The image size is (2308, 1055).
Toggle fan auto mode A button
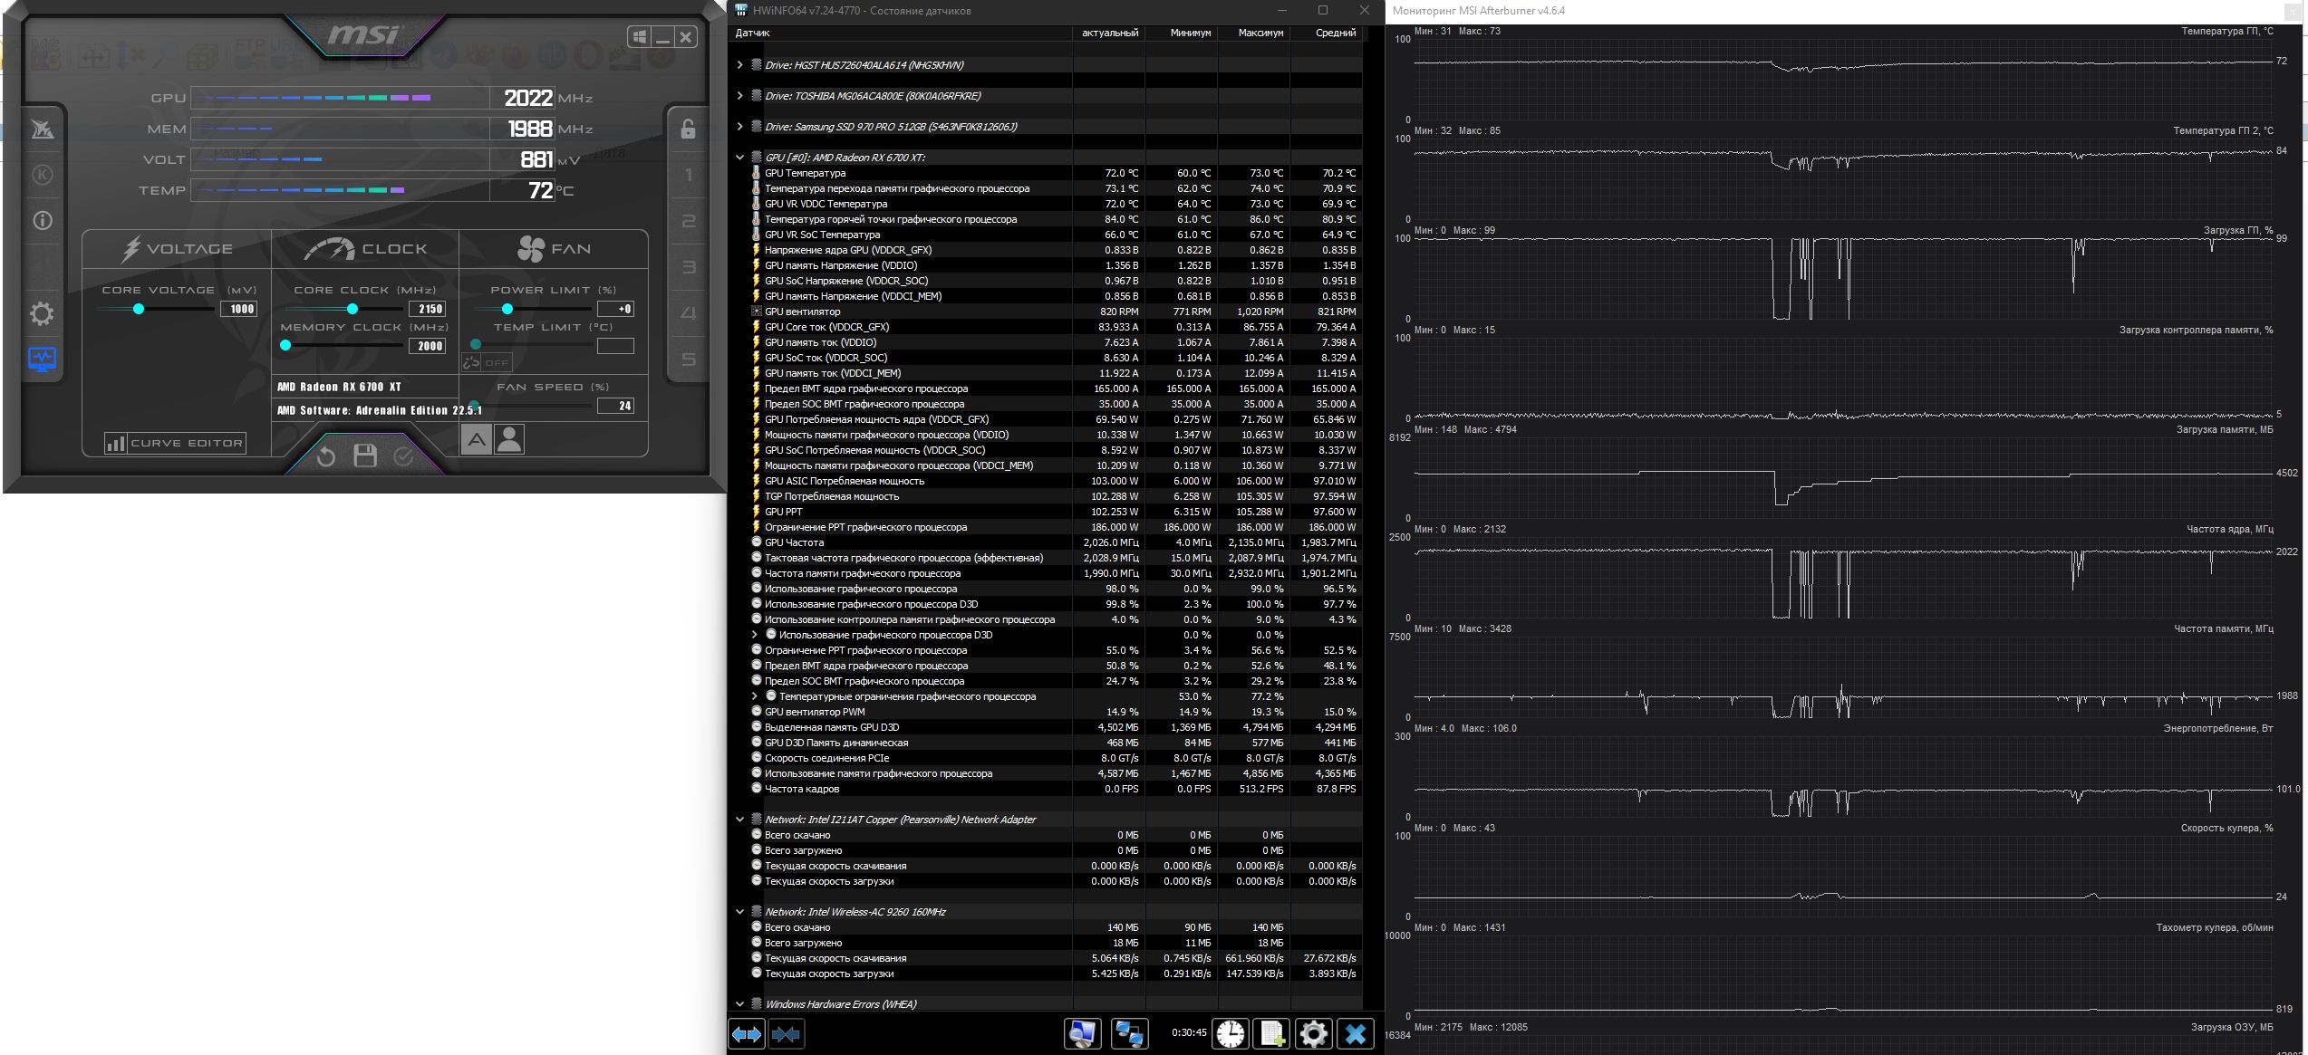pyautogui.click(x=476, y=440)
